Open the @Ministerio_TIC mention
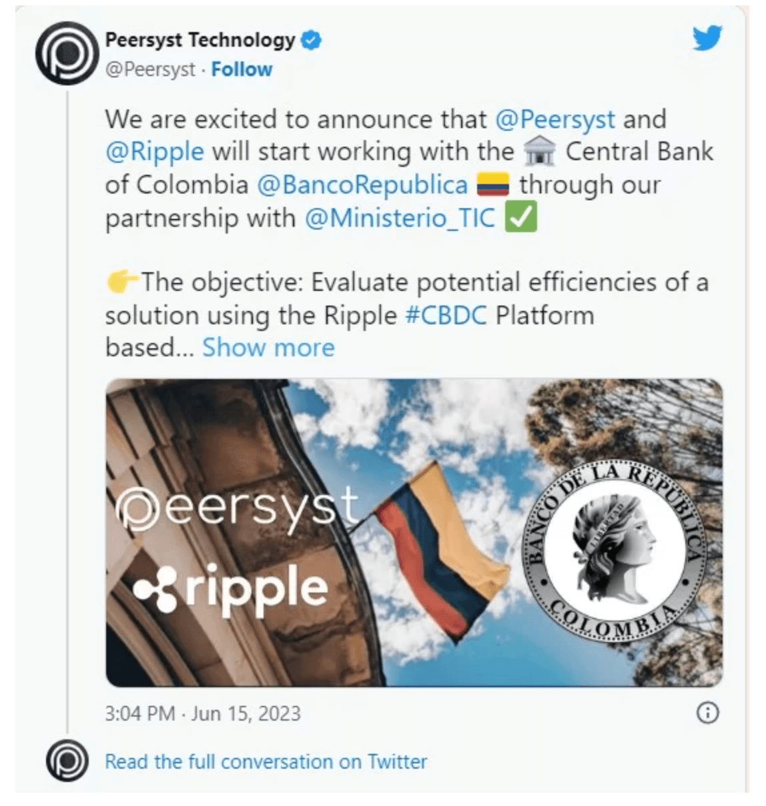This screenshot has width=766, height=806. pos(400,218)
